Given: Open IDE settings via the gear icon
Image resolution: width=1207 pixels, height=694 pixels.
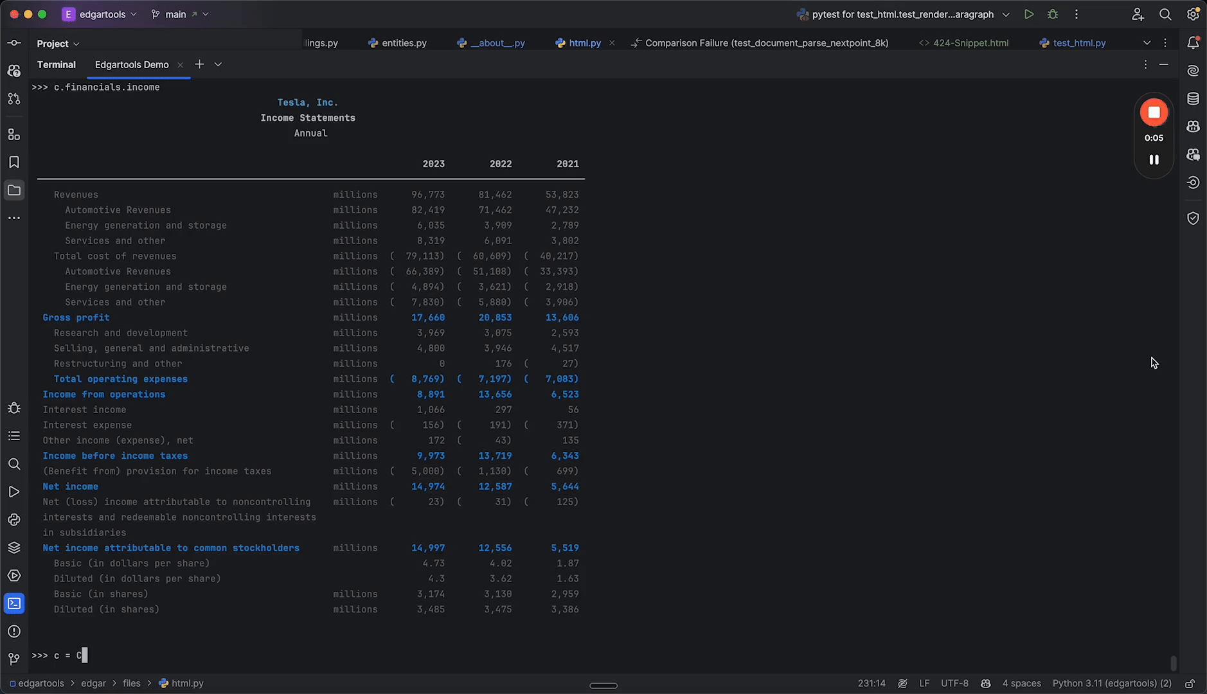Looking at the screenshot, I should pos(1192,14).
